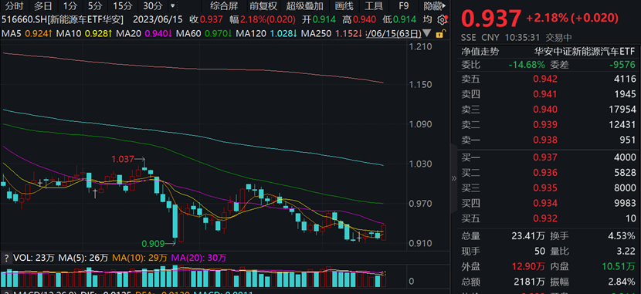Click the 卖五 price 0.942 row

(548, 79)
